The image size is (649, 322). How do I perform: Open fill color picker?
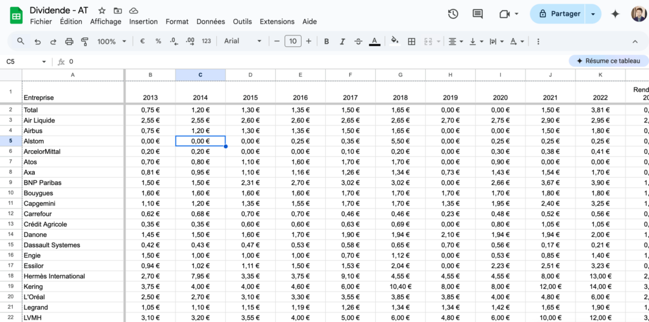pyautogui.click(x=395, y=41)
